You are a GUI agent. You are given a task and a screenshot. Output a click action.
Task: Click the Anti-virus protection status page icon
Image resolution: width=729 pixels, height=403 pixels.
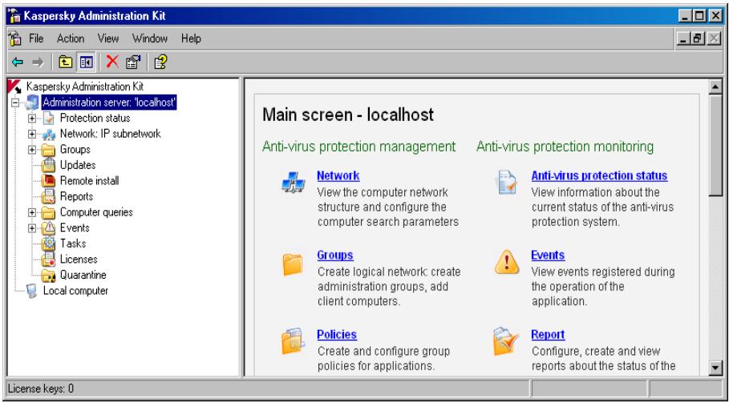pos(506,185)
